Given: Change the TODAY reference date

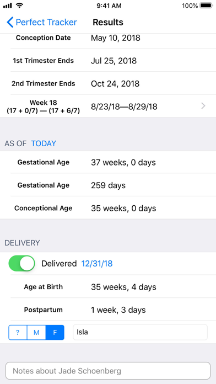Looking at the screenshot, I should [44, 143].
